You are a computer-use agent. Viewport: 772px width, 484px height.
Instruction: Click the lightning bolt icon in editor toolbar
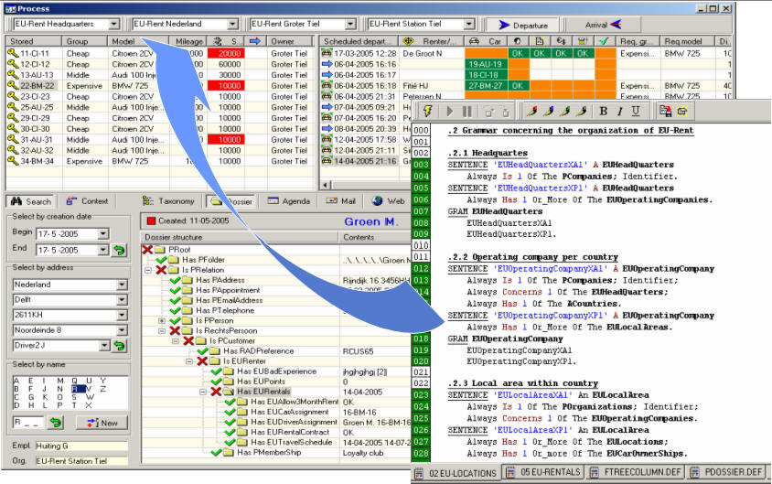pyautogui.click(x=426, y=111)
